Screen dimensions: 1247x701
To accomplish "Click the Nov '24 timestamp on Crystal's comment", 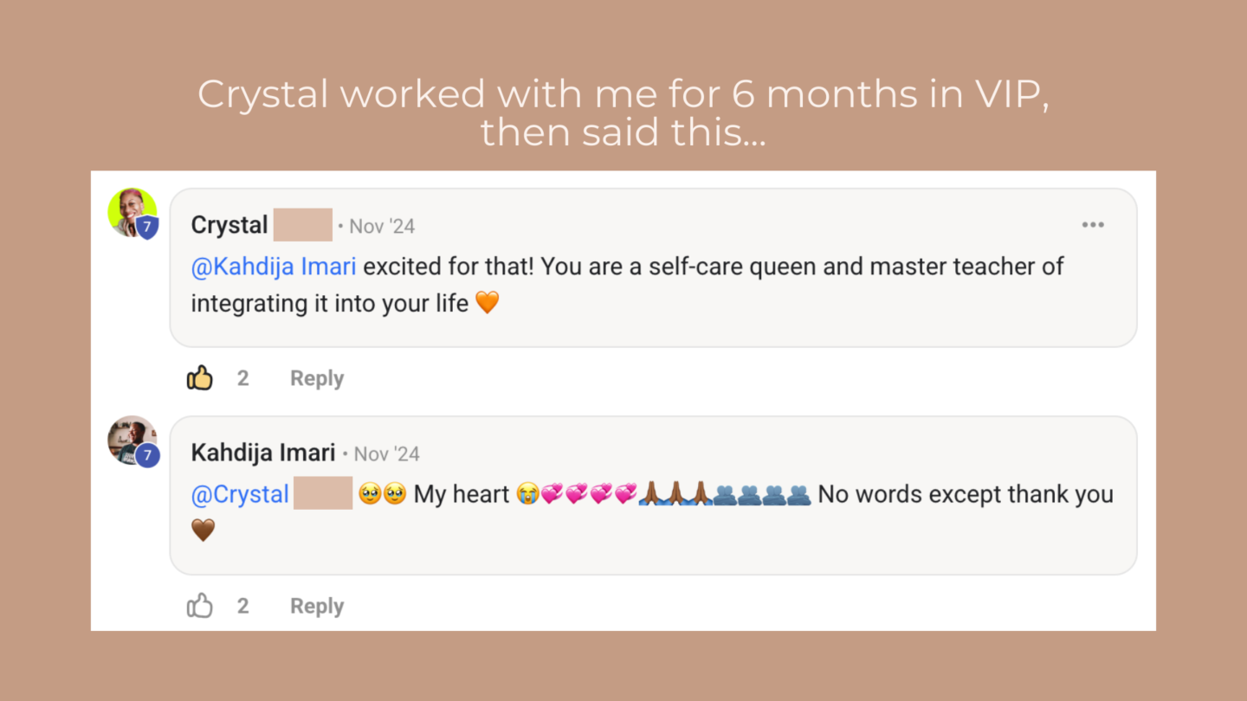I will coord(382,226).
